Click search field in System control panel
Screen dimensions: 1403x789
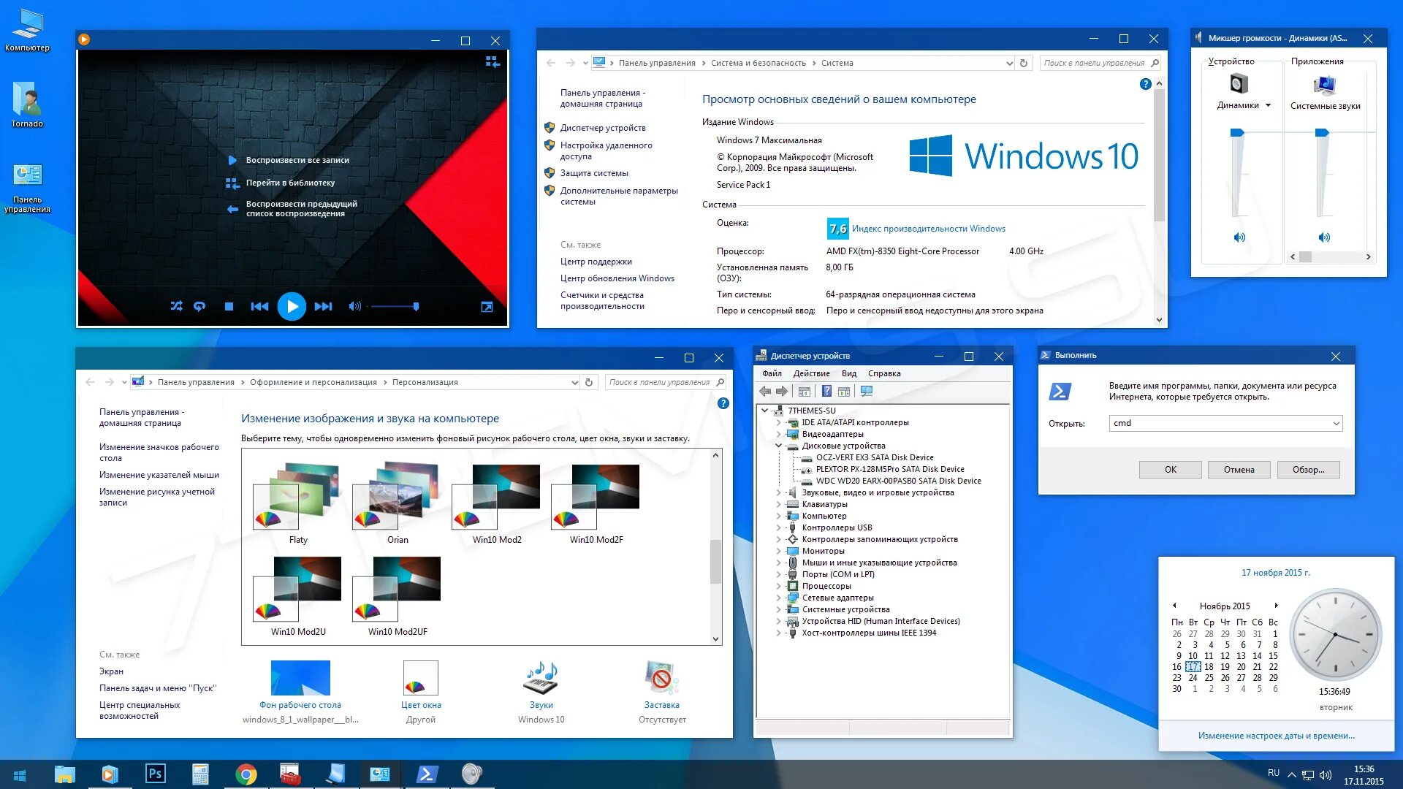tap(1094, 63)
